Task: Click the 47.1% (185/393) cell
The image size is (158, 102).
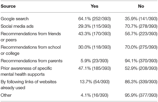Action: pyautogui.click(x=94, y=69)
